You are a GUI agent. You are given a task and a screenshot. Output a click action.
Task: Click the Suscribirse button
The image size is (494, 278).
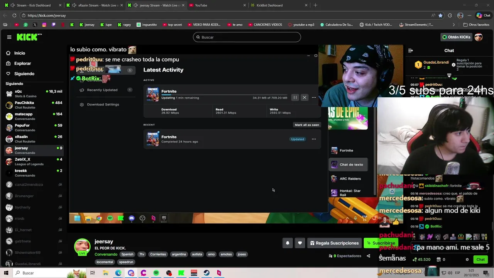tap(381, 243)
